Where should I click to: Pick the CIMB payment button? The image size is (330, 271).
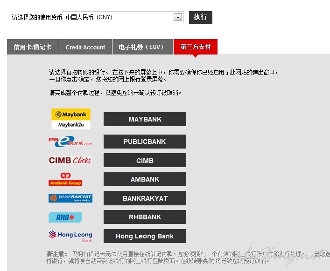[x=145, y=160]
